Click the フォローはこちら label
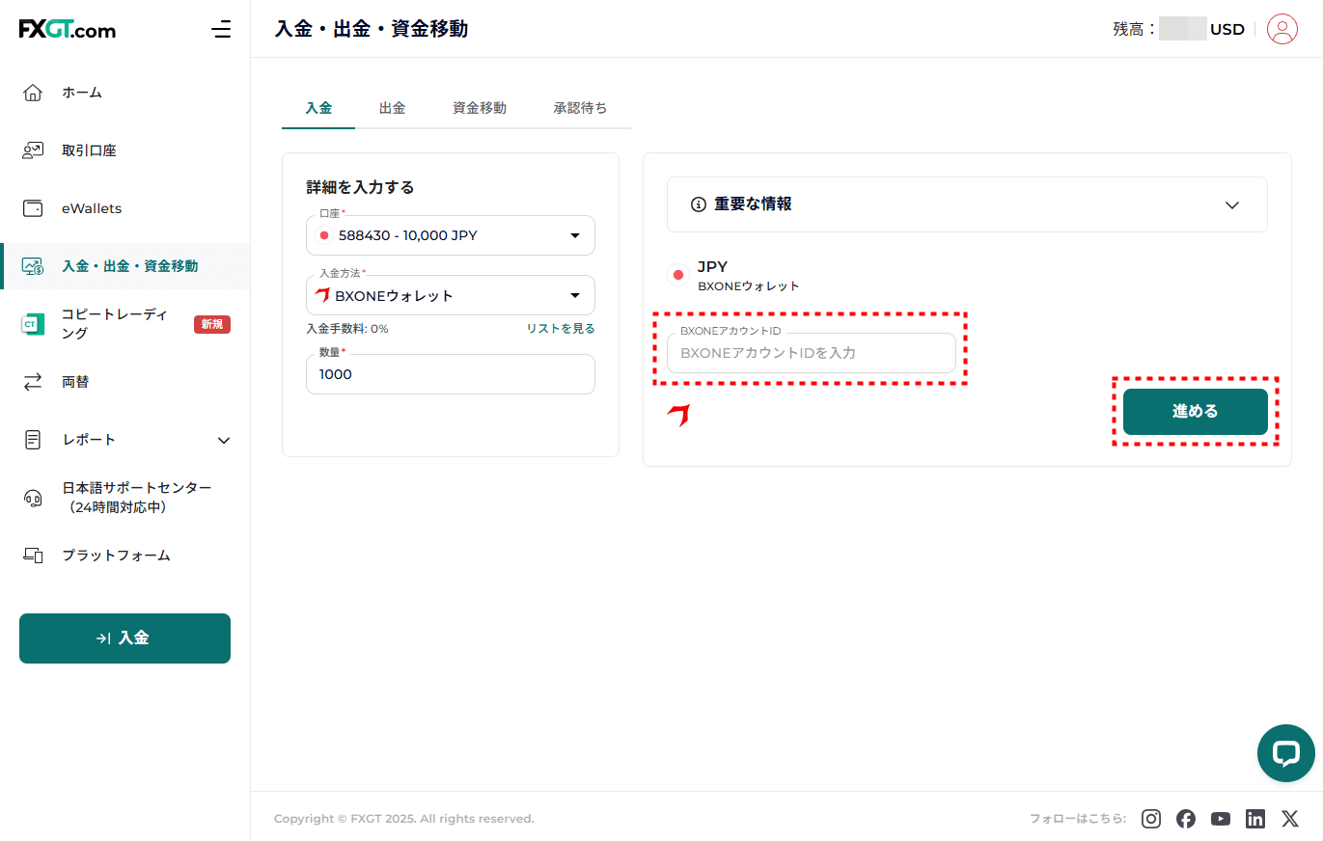This screenshot has height=841, width=1323. [1078, 819]
